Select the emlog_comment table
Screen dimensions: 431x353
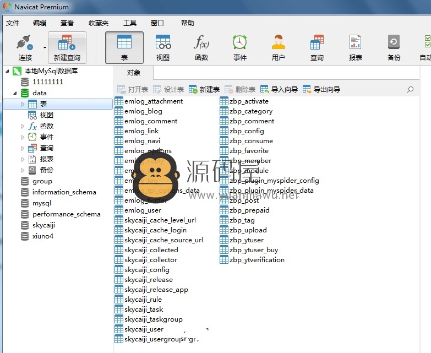[x=146, y=121]
